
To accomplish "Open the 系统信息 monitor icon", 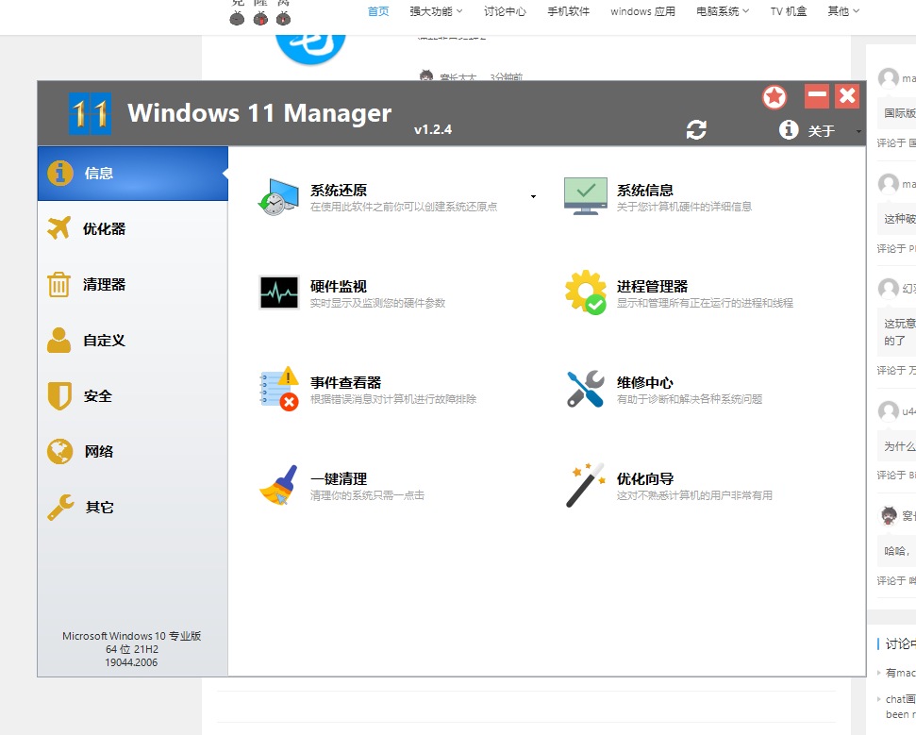I will click(585, 196).
